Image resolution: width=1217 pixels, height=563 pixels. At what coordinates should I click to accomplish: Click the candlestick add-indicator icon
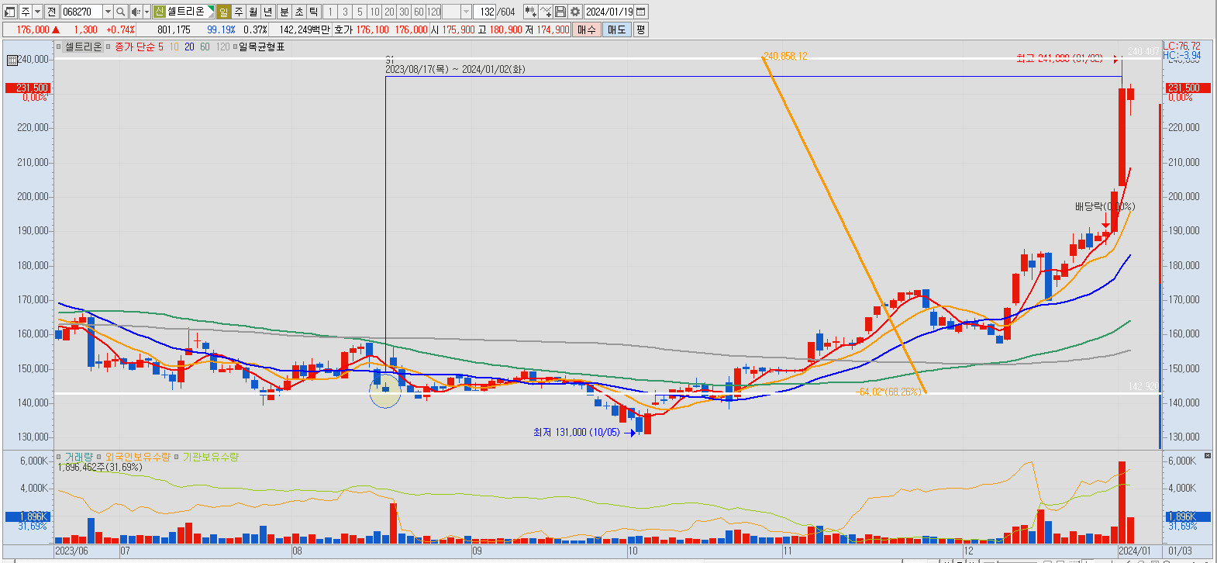530,12
